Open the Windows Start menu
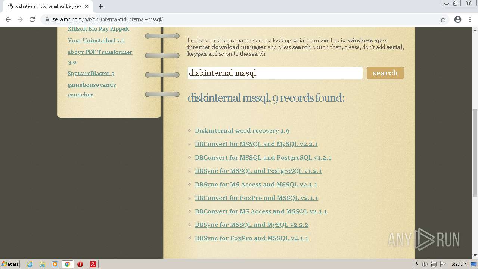The width and height of the screenshot is (478, 269). point(10,264)
